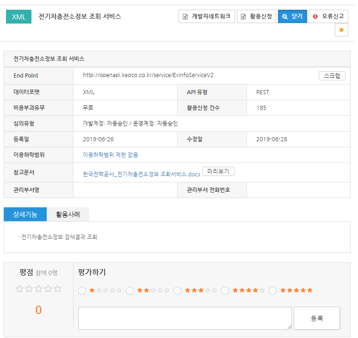Click the End Point URL text
This screenshot has width=358, height=338.
click(x=149, y=76)
